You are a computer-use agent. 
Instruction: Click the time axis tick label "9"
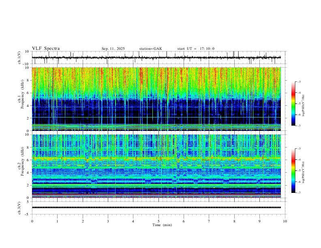pyautogui.click(x=259, y=221)
